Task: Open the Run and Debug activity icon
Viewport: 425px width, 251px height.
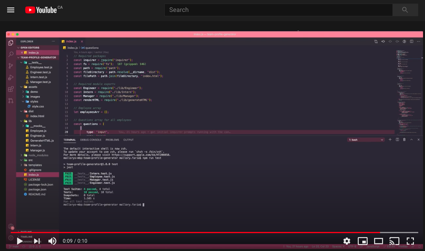Action: pyautogui.click(x=11, y=77)
